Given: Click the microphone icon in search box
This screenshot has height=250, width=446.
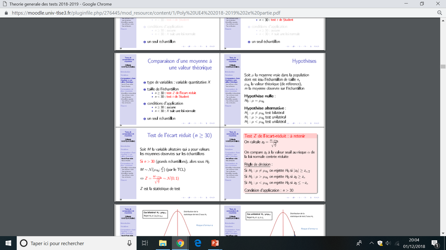Looking at the screenshot, I should [x=129, y=243].
